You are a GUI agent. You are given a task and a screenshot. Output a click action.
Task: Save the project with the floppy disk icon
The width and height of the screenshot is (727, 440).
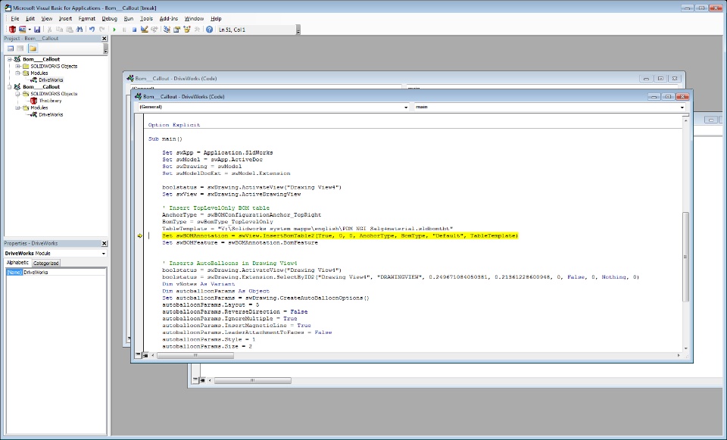pos(37,30)
